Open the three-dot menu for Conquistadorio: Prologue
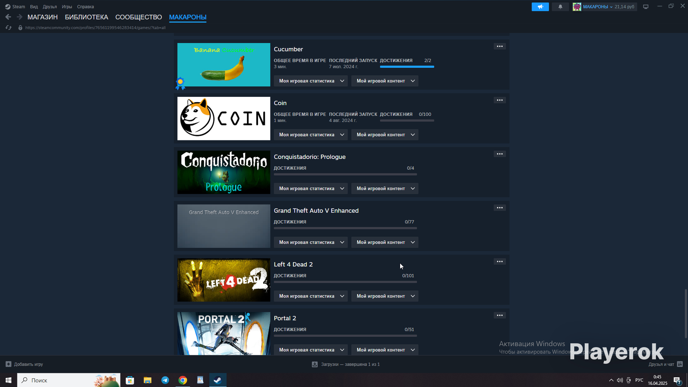Image resolution: width=688 pixels, height=387 pixels. [500, 154]
